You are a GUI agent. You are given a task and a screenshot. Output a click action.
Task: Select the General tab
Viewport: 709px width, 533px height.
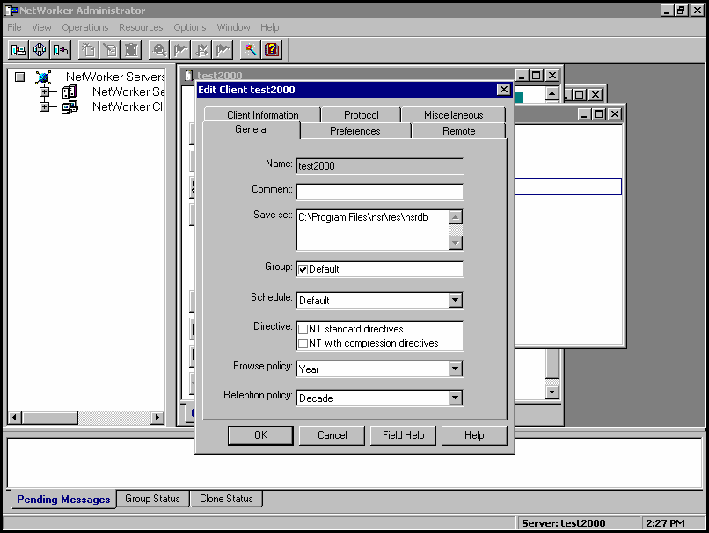252,130
